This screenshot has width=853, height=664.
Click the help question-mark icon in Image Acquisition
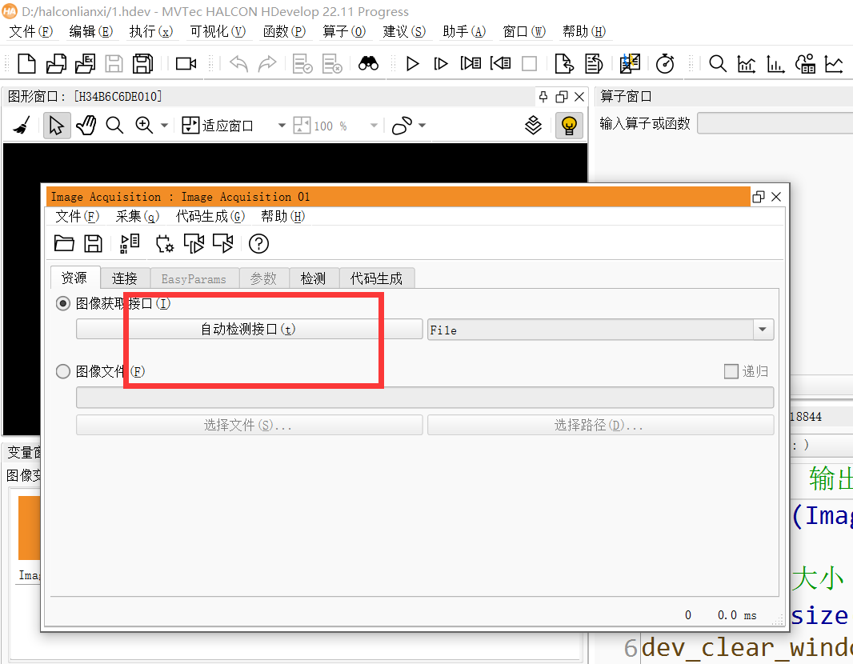point(259,243)
